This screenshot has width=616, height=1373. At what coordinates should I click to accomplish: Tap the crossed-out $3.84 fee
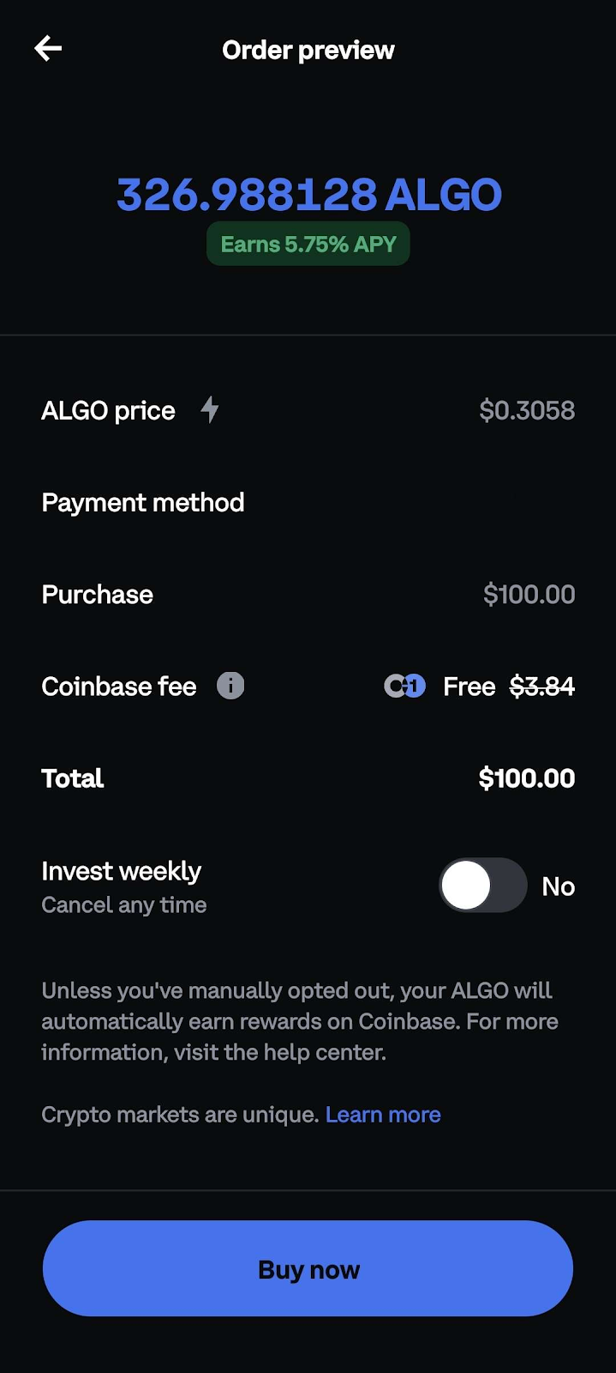[x=541, y=686]
